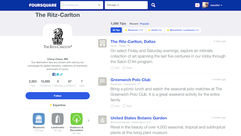Filter tips by Hotels (99)

click(x=155, y=30)
